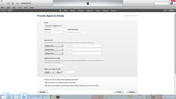Click the first security Answer field

point(84,46)
